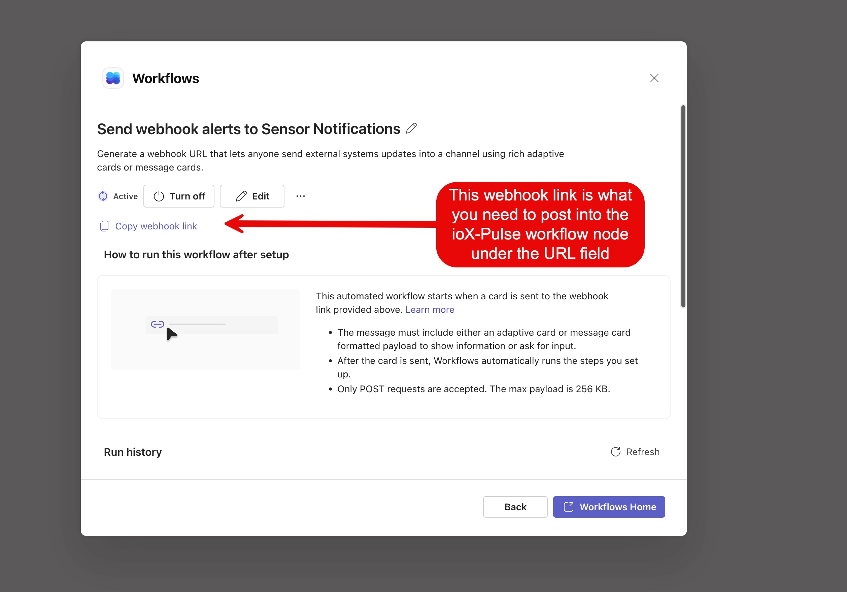
Task: Click 'How to run this workflow after setup' heading
Action: pyautogui.click(x=196, y=255)
